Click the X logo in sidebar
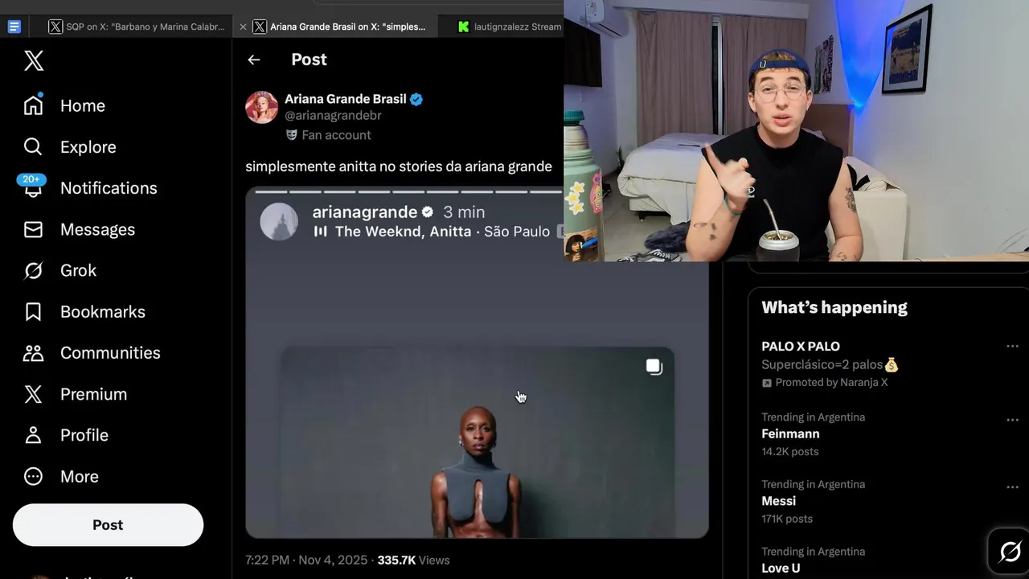Viewport: 1029px width, 579px height. tap(34, 60)
